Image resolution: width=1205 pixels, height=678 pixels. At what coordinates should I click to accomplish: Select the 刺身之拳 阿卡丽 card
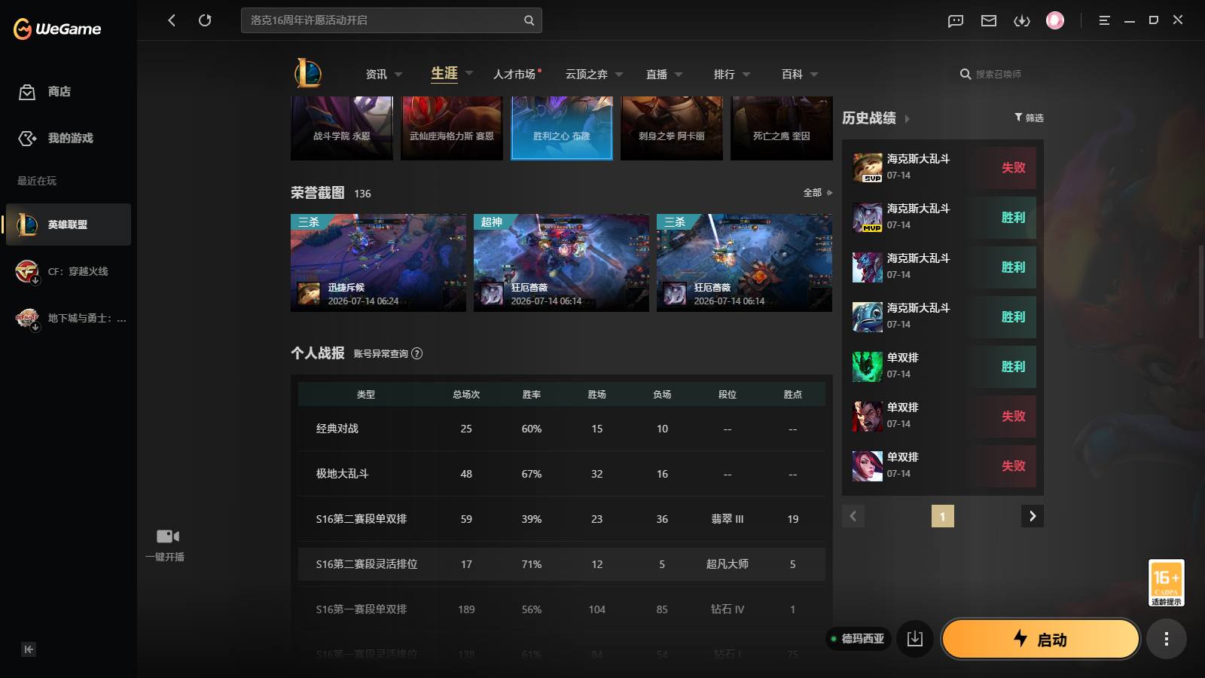pyautogui.click(x=672, y=128)
